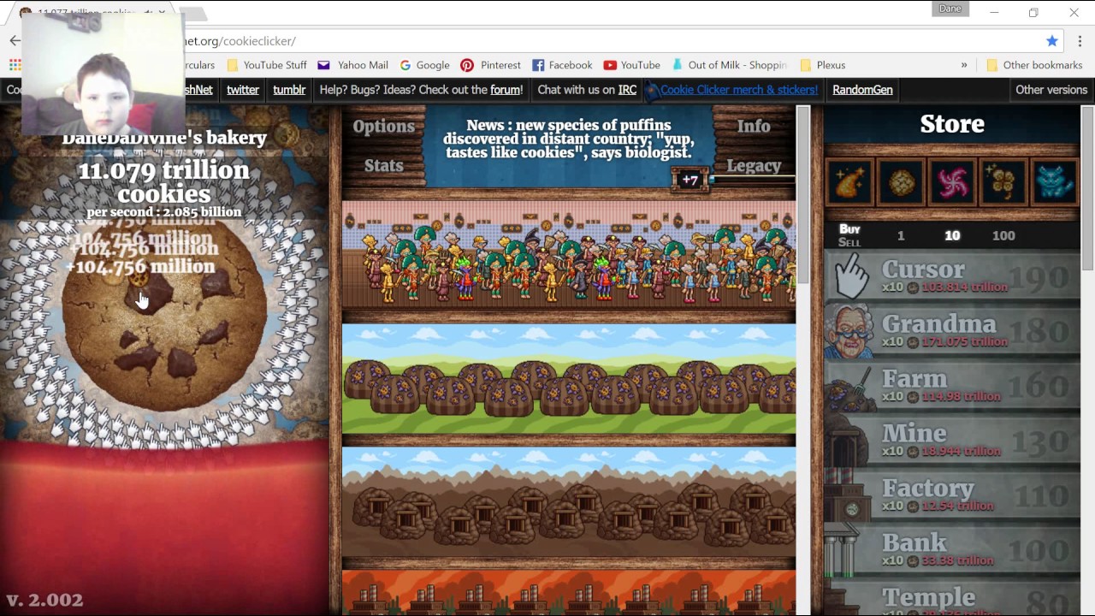
Task: Open the YouTube Stuff bookmark folder
Action: click(x=266, y=65)
